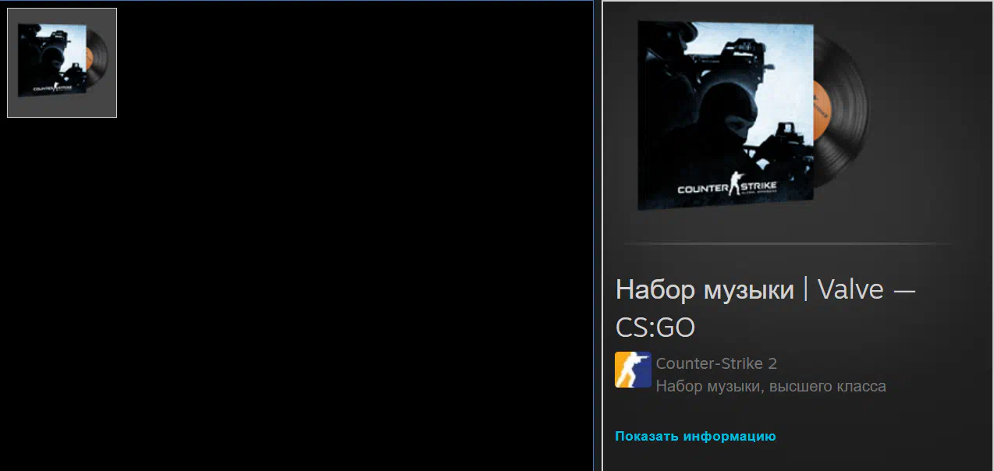The image size is (994, 471).
Task: Click the large music kit vinyl image
Action: [x=753, y=115]
